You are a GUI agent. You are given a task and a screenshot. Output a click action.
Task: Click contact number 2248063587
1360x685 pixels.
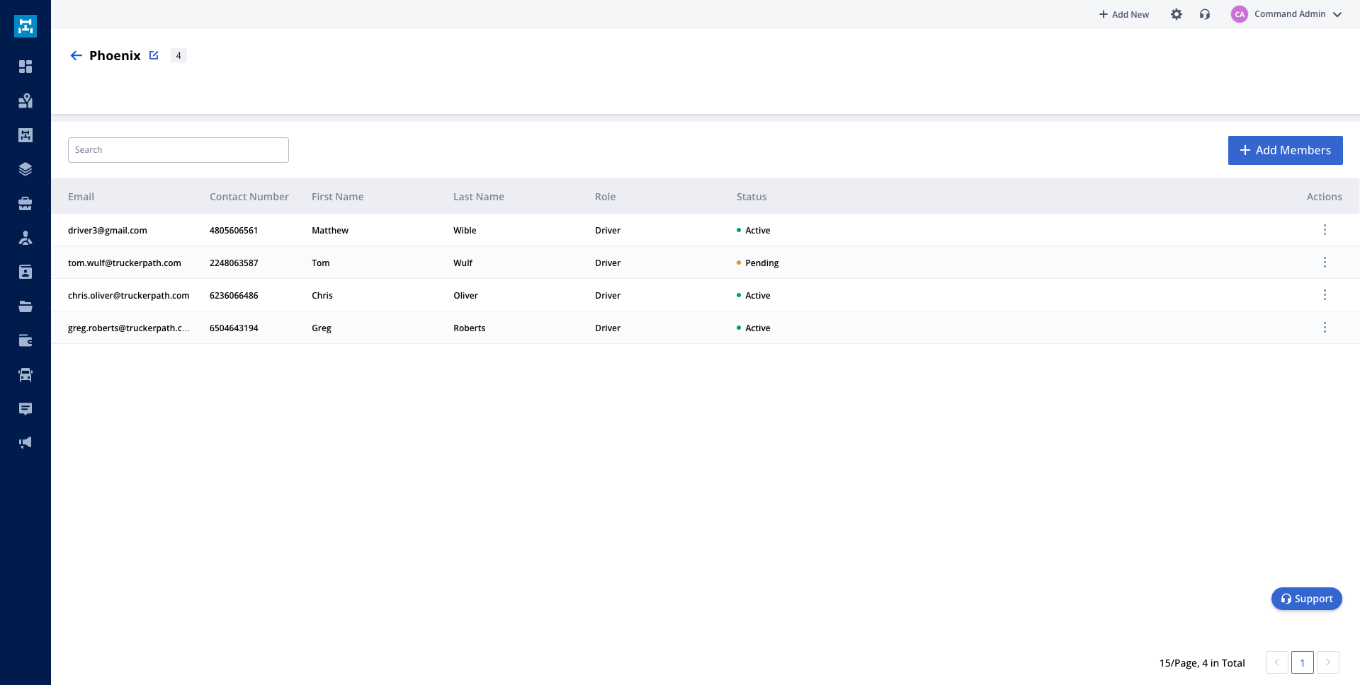pos(234,263)
